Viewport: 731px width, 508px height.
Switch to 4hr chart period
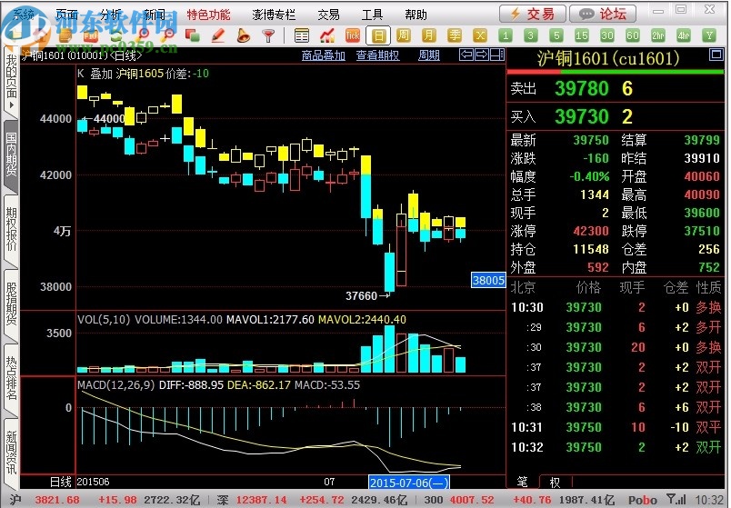click(x=684, y=35)
